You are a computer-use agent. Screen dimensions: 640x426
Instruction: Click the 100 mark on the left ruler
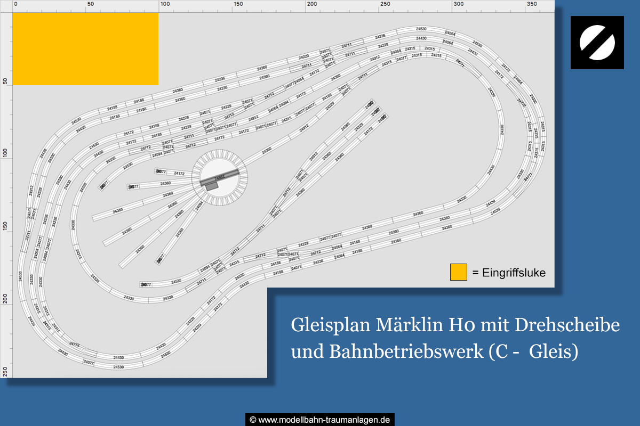(4, 153)
